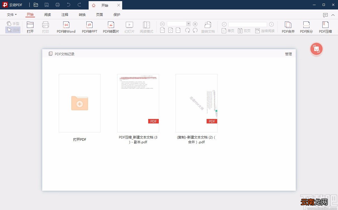Open folder icon in title bar
This screenshot has height=210, width=338.
[36, 5]
